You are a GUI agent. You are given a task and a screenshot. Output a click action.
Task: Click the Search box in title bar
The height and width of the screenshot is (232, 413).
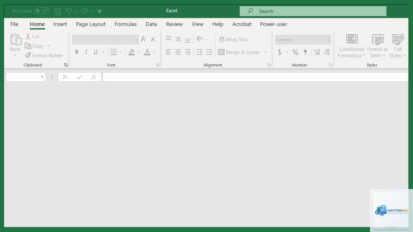[313, 11]
